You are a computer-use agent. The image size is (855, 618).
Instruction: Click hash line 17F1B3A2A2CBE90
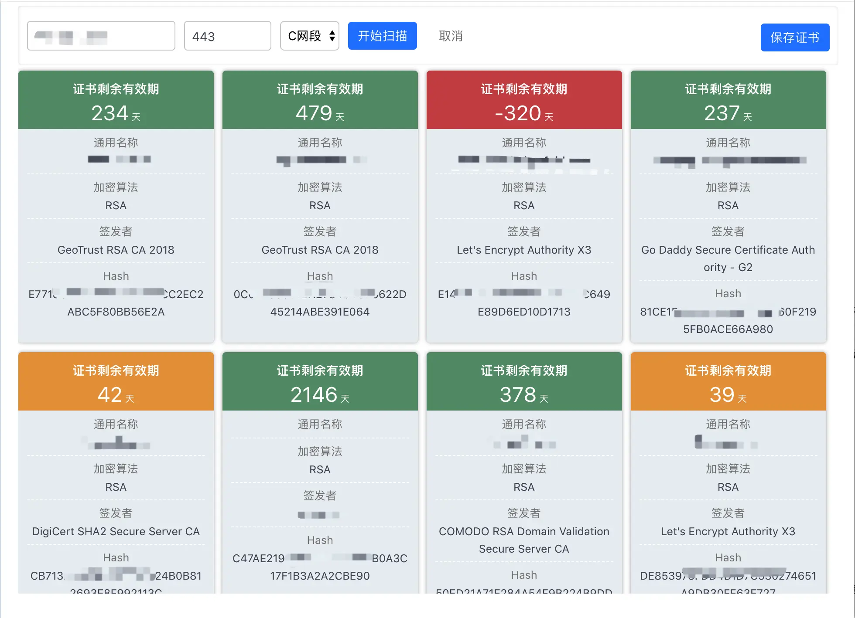coord(320,576)
